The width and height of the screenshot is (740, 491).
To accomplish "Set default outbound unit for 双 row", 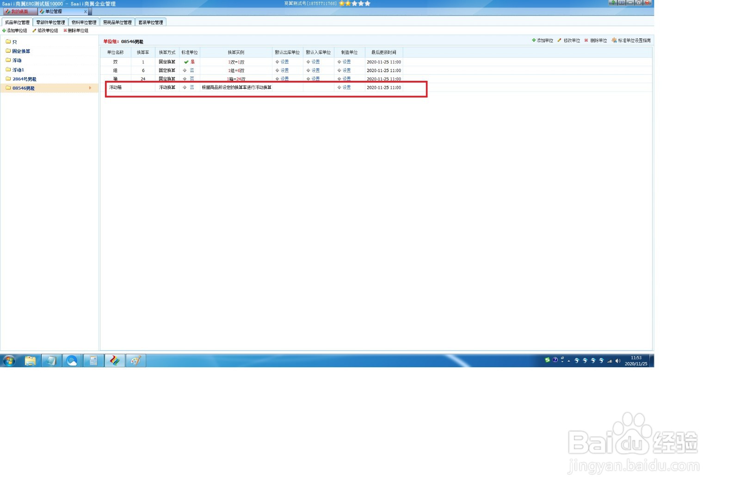I will [282, 62].
